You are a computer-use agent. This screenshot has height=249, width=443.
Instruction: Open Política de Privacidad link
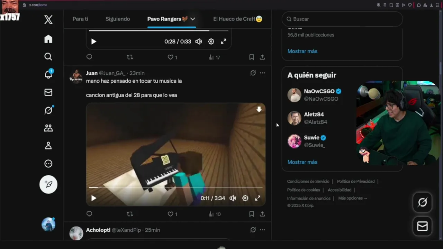(356, 182)
